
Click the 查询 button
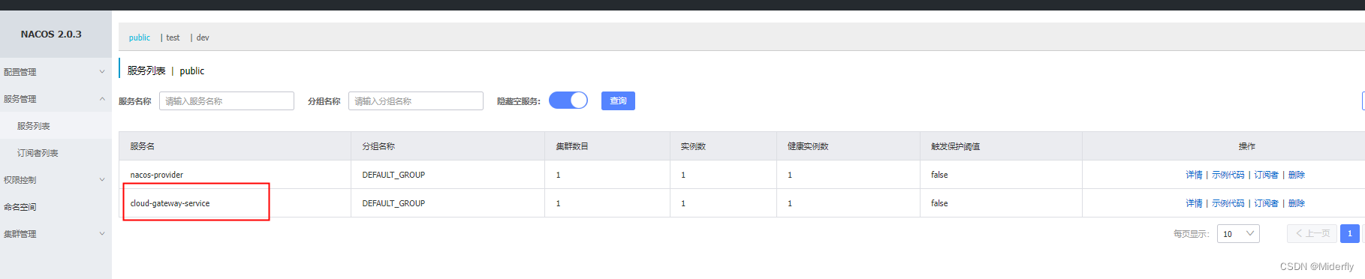(618, 101)
